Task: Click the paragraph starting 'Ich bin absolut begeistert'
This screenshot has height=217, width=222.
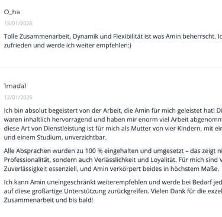Action: [x=113, y=124]
